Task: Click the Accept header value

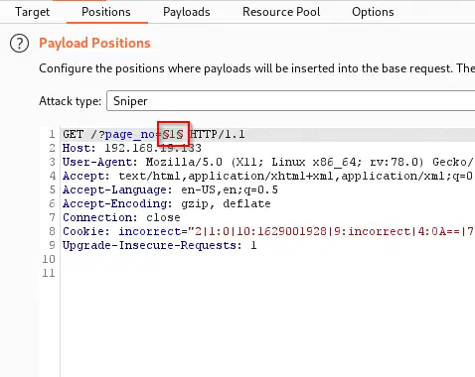Action: coord(296,176)
